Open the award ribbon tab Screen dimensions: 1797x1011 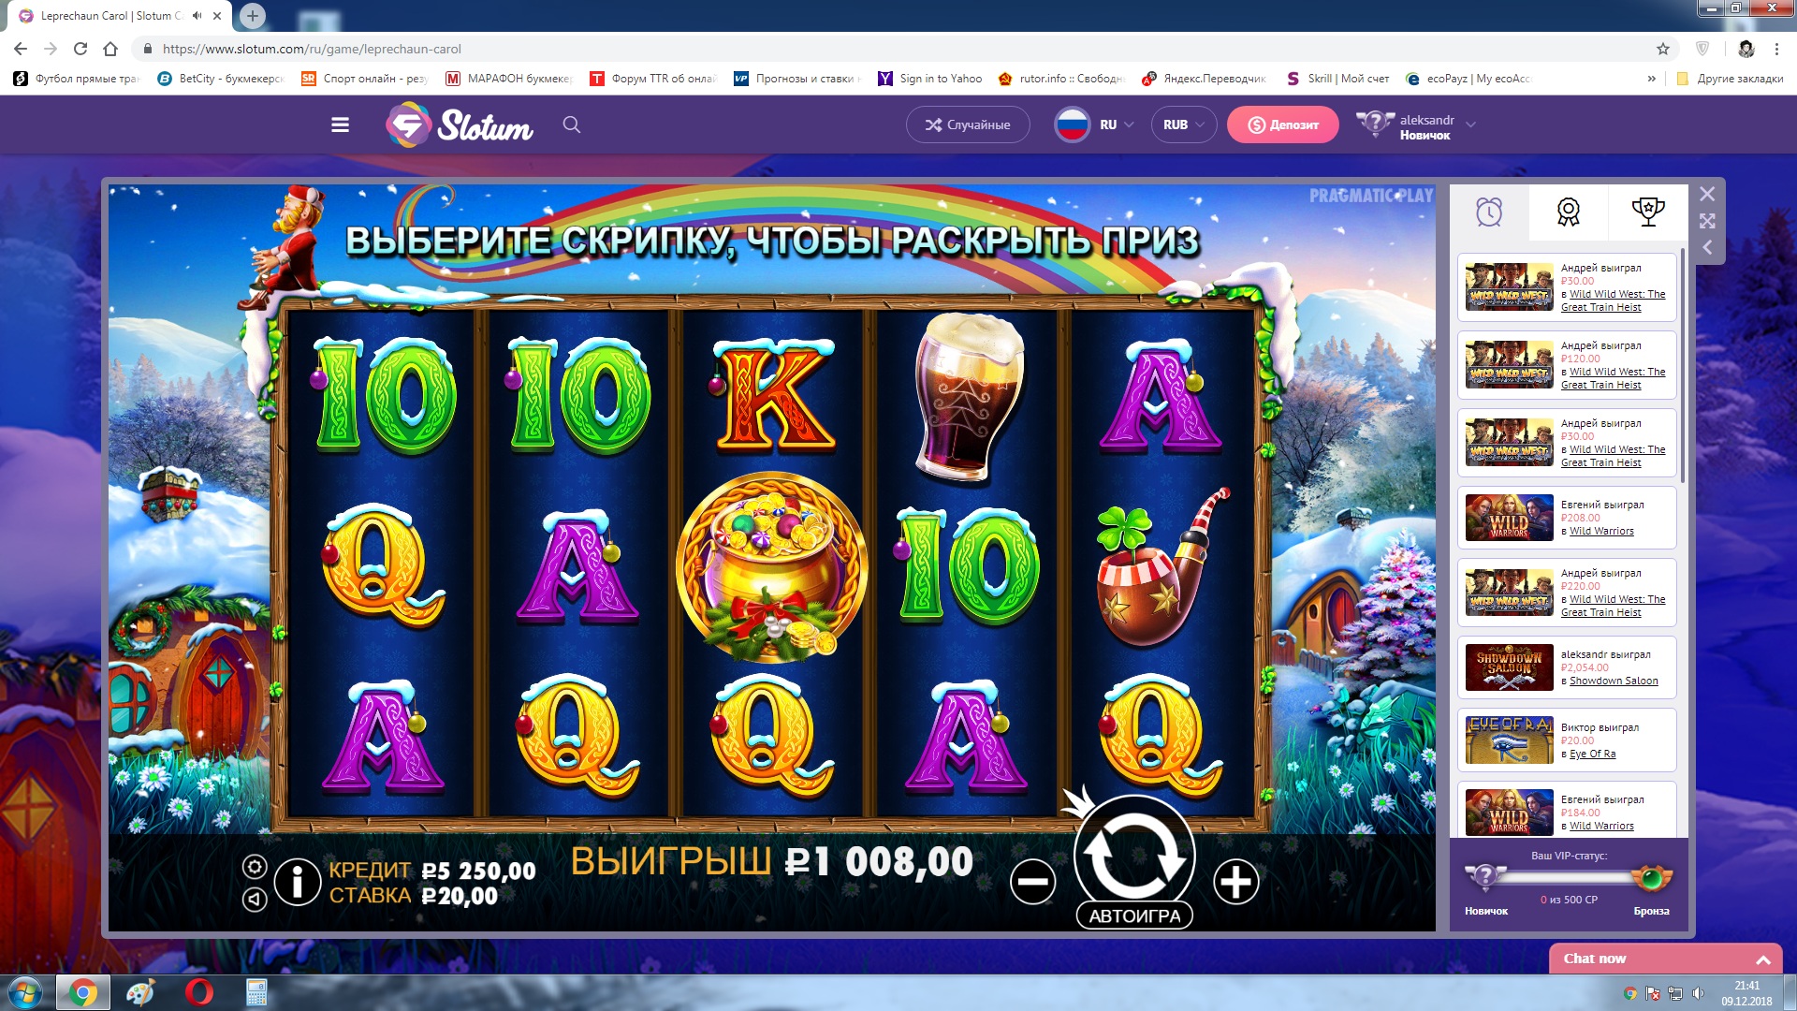pyautogui.click(x=1568, y=212)
